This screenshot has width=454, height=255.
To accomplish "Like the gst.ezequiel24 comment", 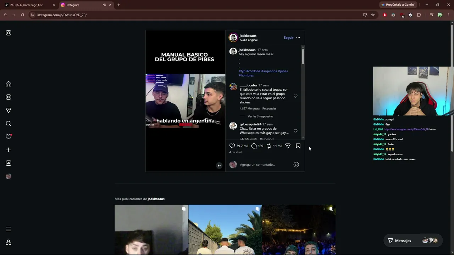I will coord(295,131).
